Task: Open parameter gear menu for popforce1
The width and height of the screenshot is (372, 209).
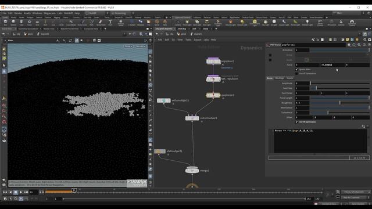Action: coord(349,45)
